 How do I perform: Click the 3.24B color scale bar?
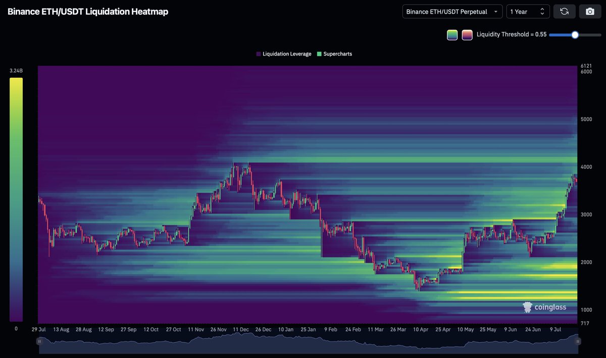tap(16, 200)
